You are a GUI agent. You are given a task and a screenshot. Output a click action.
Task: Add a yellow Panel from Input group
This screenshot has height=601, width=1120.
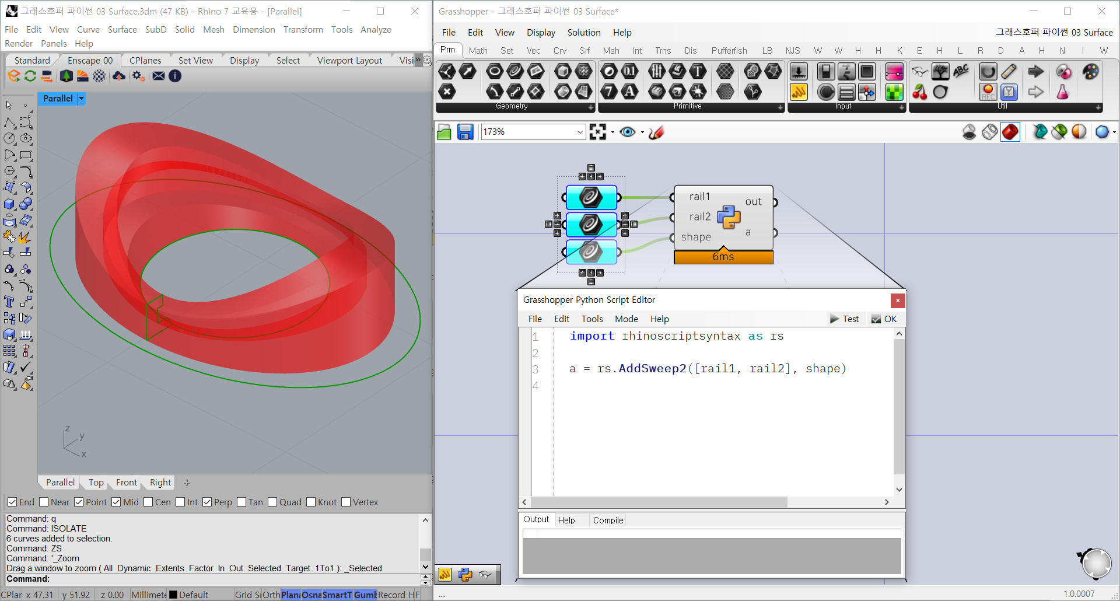click(799, 92)
